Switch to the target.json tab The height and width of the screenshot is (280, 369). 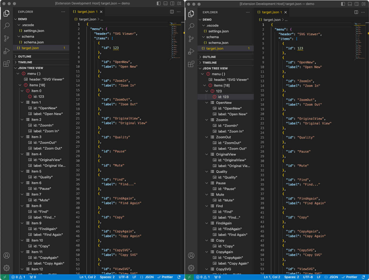point(87,12)
